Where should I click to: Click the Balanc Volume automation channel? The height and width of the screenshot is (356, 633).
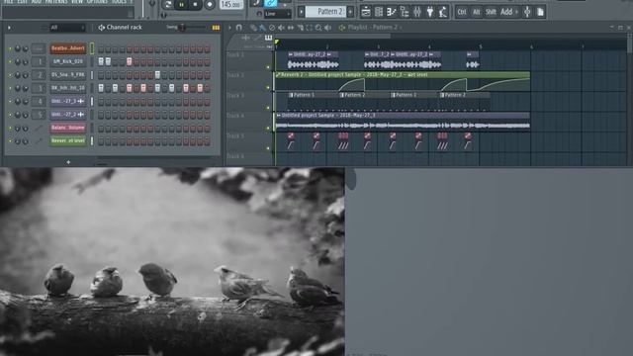tap(68, 128)
